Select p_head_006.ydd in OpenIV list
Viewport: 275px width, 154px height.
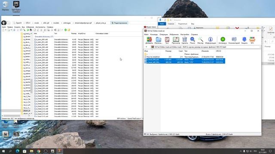41,93
